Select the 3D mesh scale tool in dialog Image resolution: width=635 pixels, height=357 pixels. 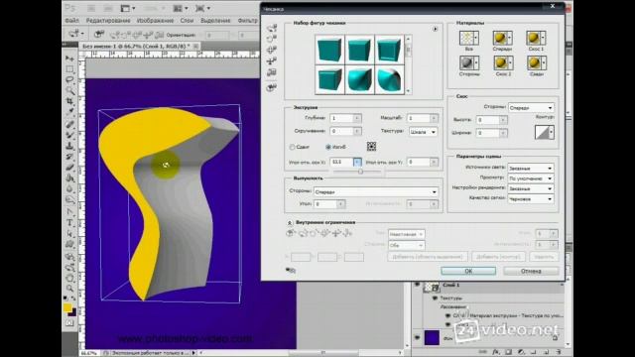tap(272, 72)
